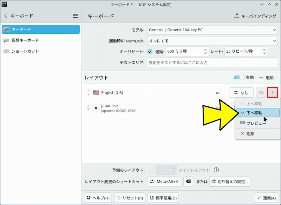
Task: Adjust the 遅延 600 ミリ秒 spinbox arrows
Action: click(205, 52)
